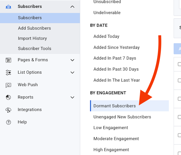Click the Help question mark icon
The height and width of the screenshot is (155, 181).
coord(8,122)
